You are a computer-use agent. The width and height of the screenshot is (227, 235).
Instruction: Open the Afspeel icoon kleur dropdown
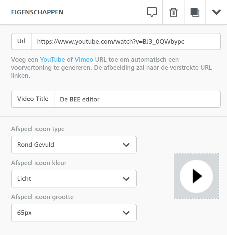74,179
